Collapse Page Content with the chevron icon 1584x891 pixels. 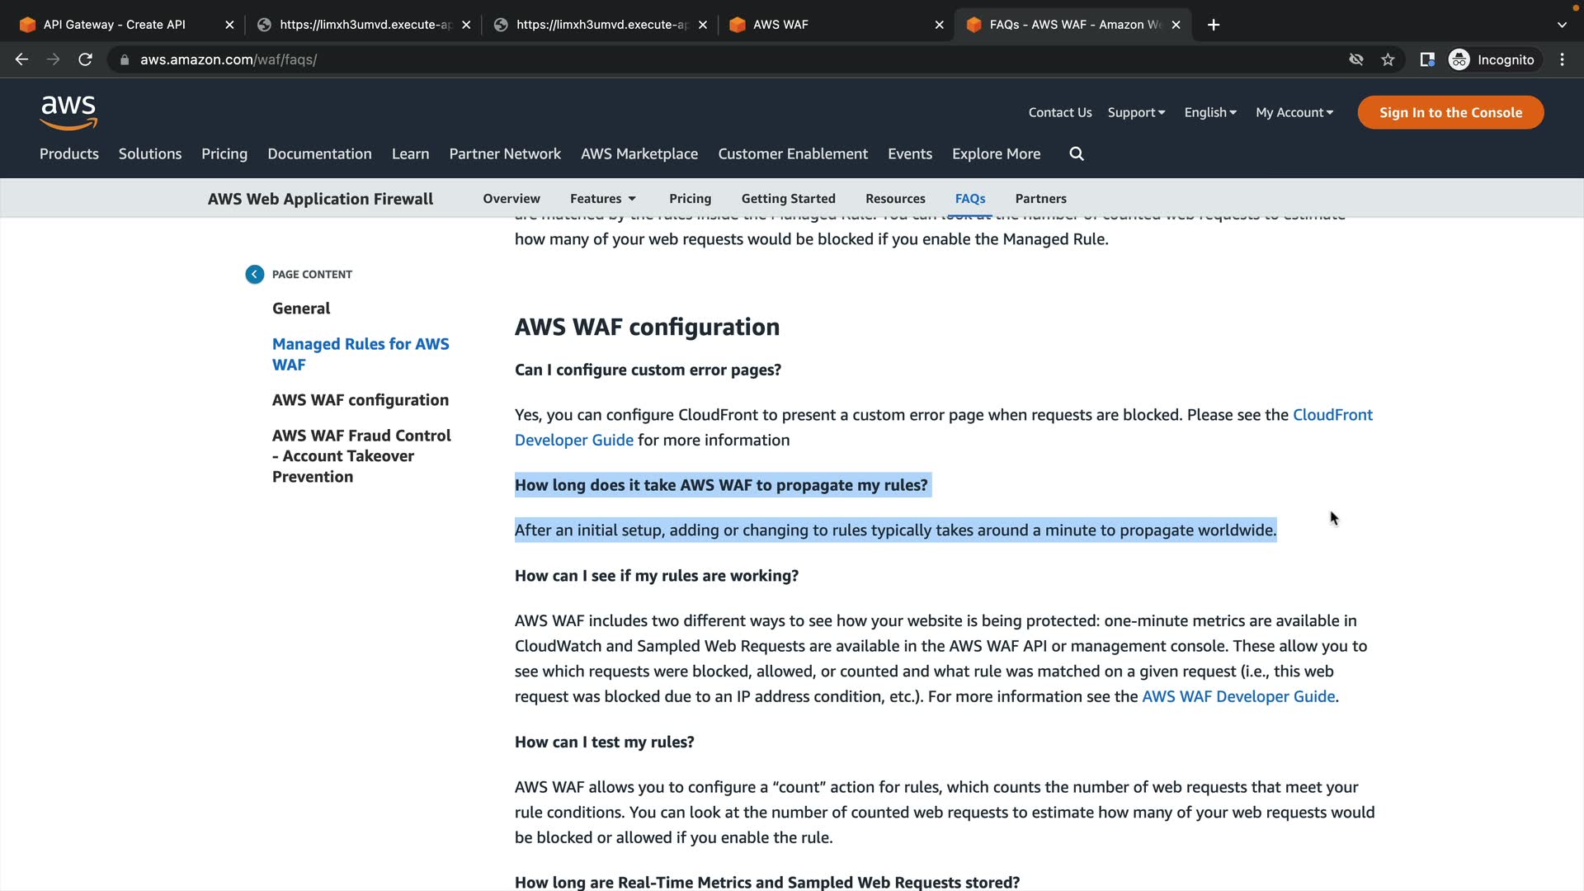254,275
